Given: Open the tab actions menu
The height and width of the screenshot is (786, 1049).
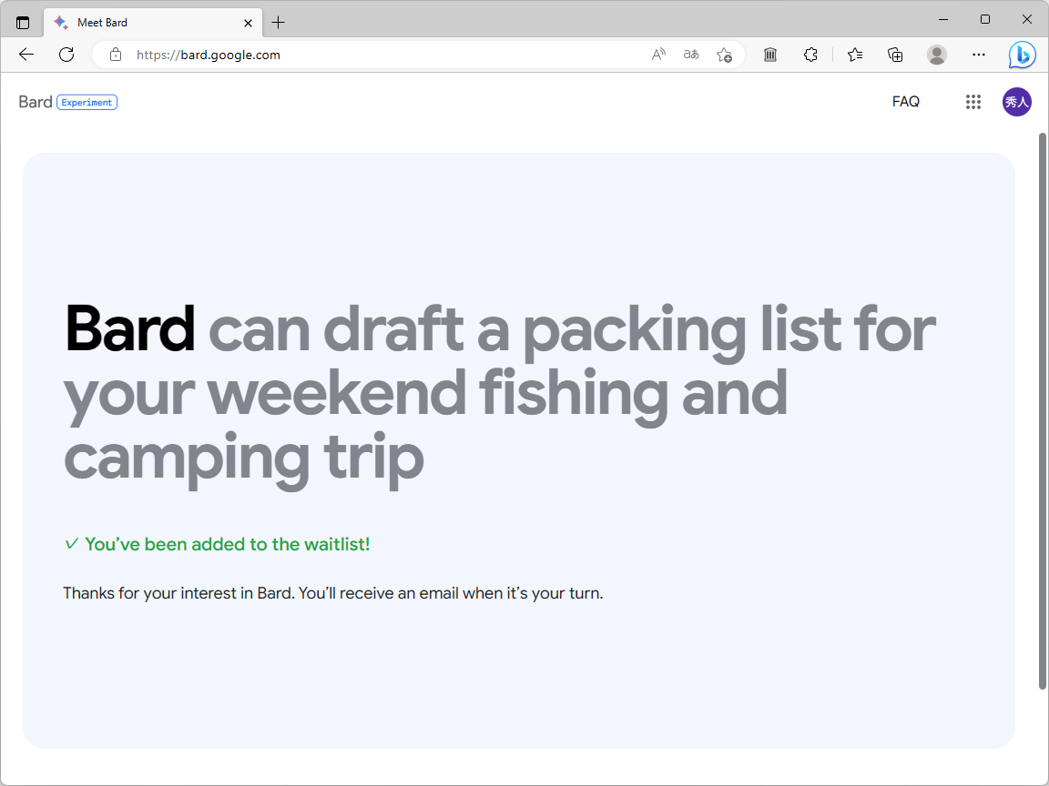Looking at the screenshot, I should click(22, 20).
